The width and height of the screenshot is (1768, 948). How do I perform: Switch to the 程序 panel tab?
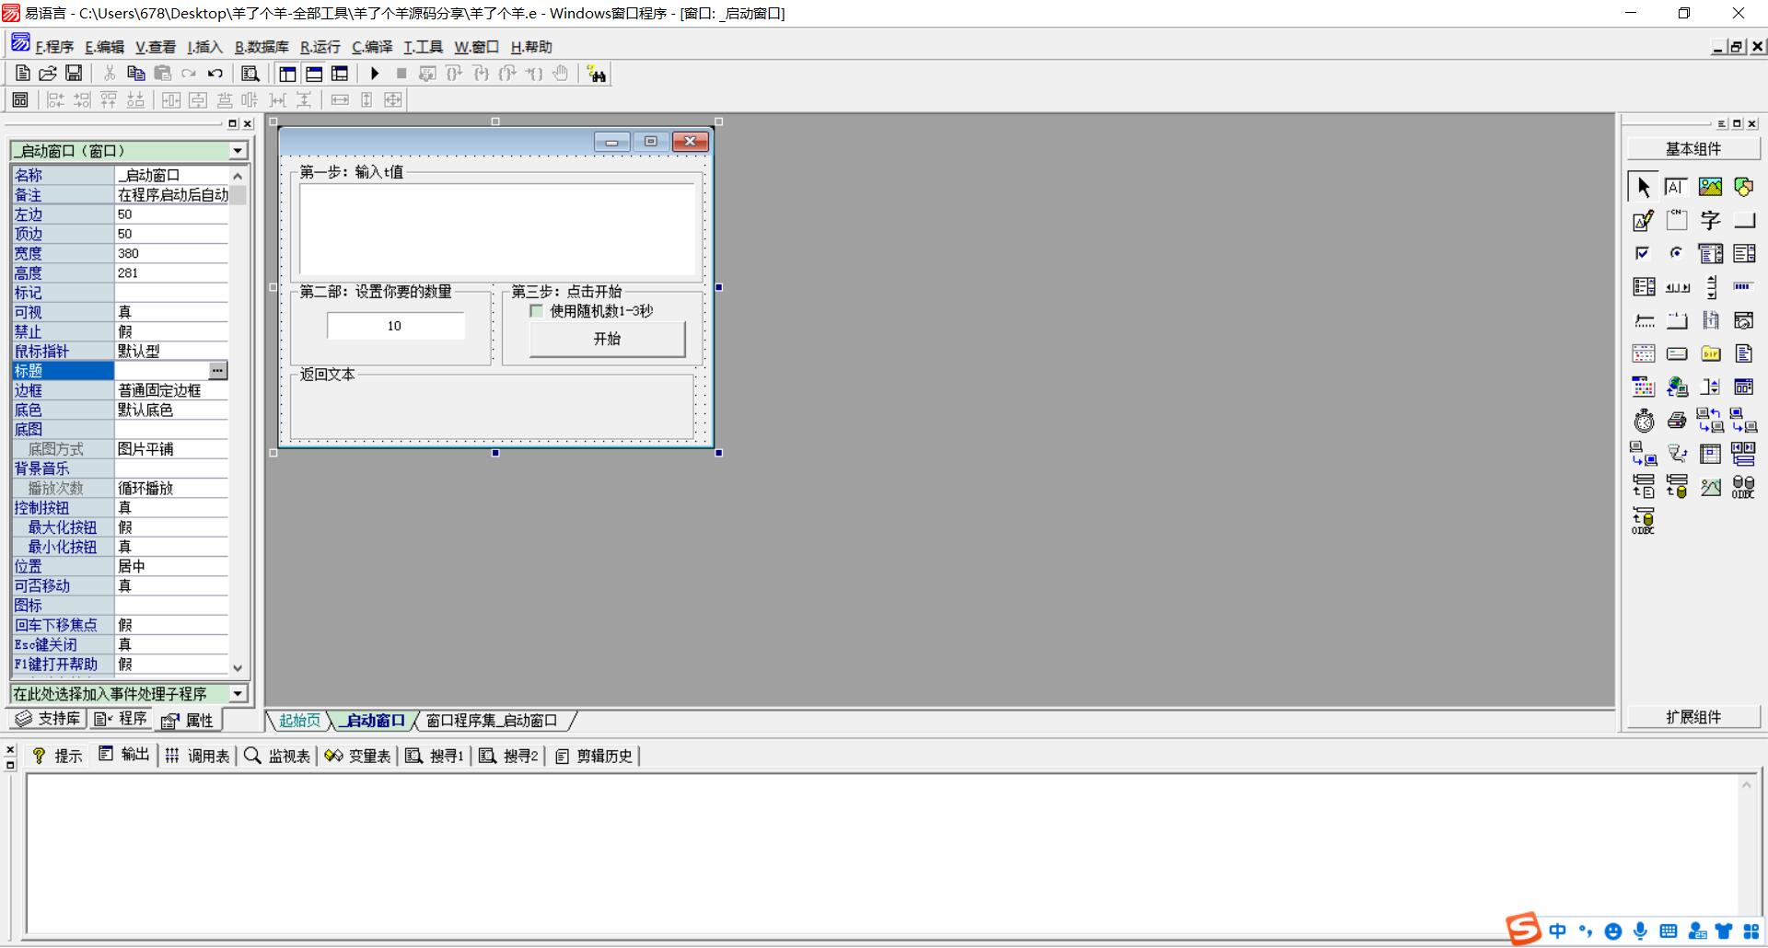click(x=121, y=719)
